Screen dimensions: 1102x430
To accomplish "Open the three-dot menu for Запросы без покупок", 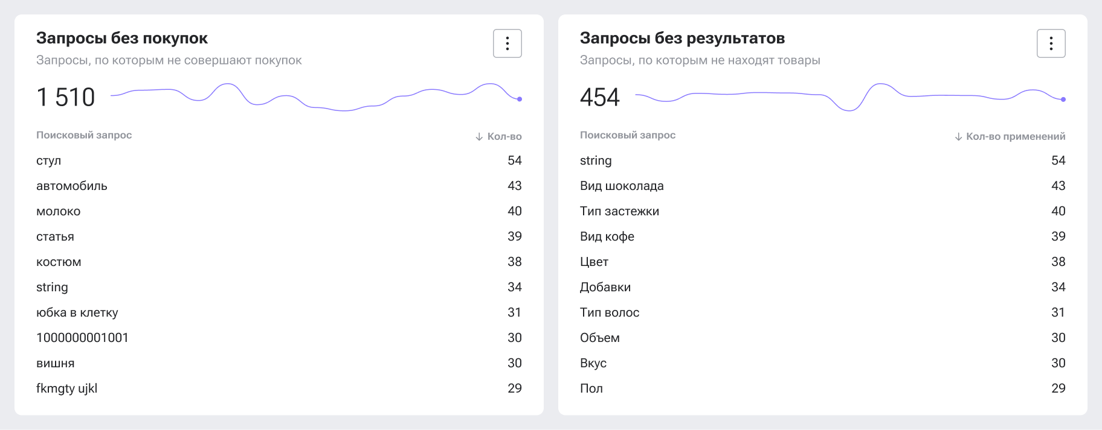I will (x=507, y=43).
